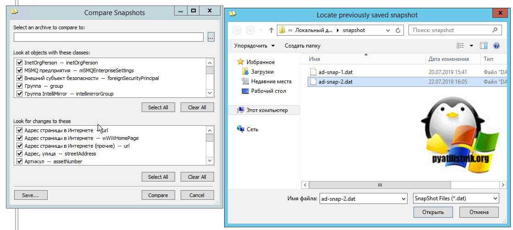Click the Compare button
This screenshot has width=513, height=230.
(x=158, y=195)
